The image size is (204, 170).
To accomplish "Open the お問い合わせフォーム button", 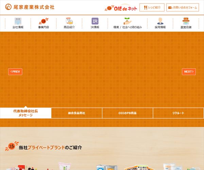I will coord(183,7).
